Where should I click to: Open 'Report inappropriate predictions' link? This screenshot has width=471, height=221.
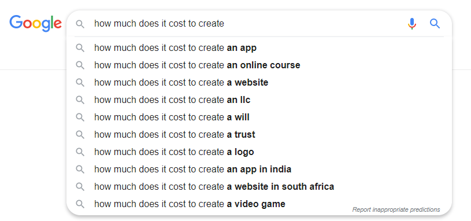396,209
